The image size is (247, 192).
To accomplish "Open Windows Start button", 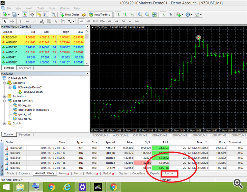I will [6, 187].
